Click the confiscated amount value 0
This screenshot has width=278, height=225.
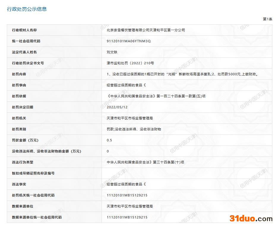point(108,151)
